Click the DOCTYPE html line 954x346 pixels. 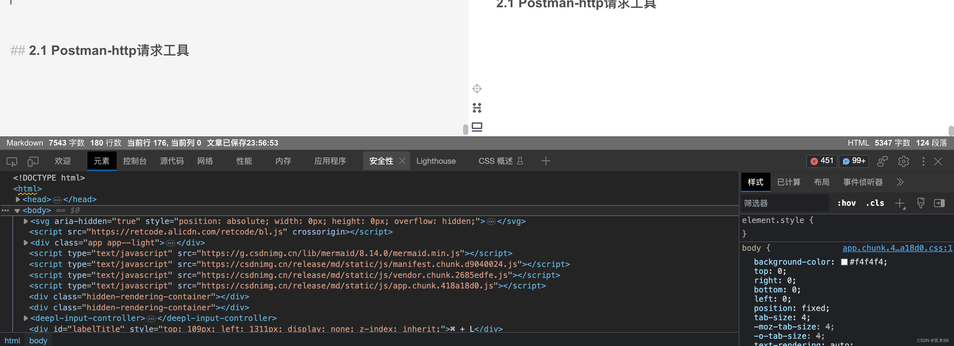(49, 178)
